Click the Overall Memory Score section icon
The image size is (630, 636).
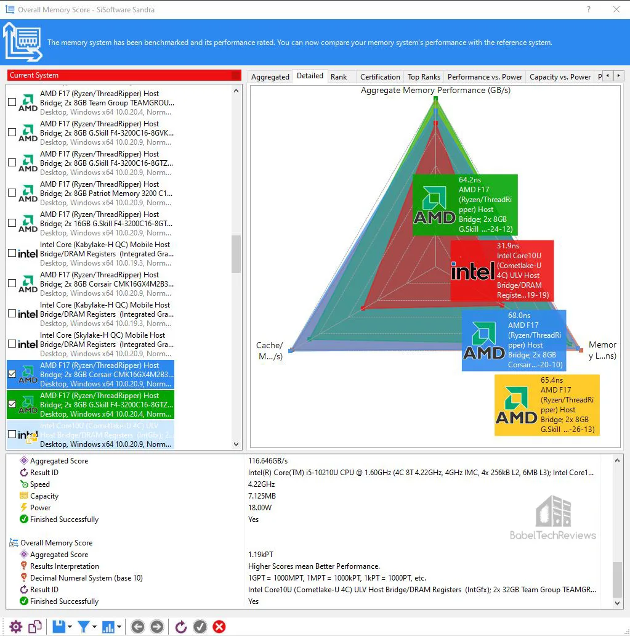pyautogui.click(x=14, y=543)
